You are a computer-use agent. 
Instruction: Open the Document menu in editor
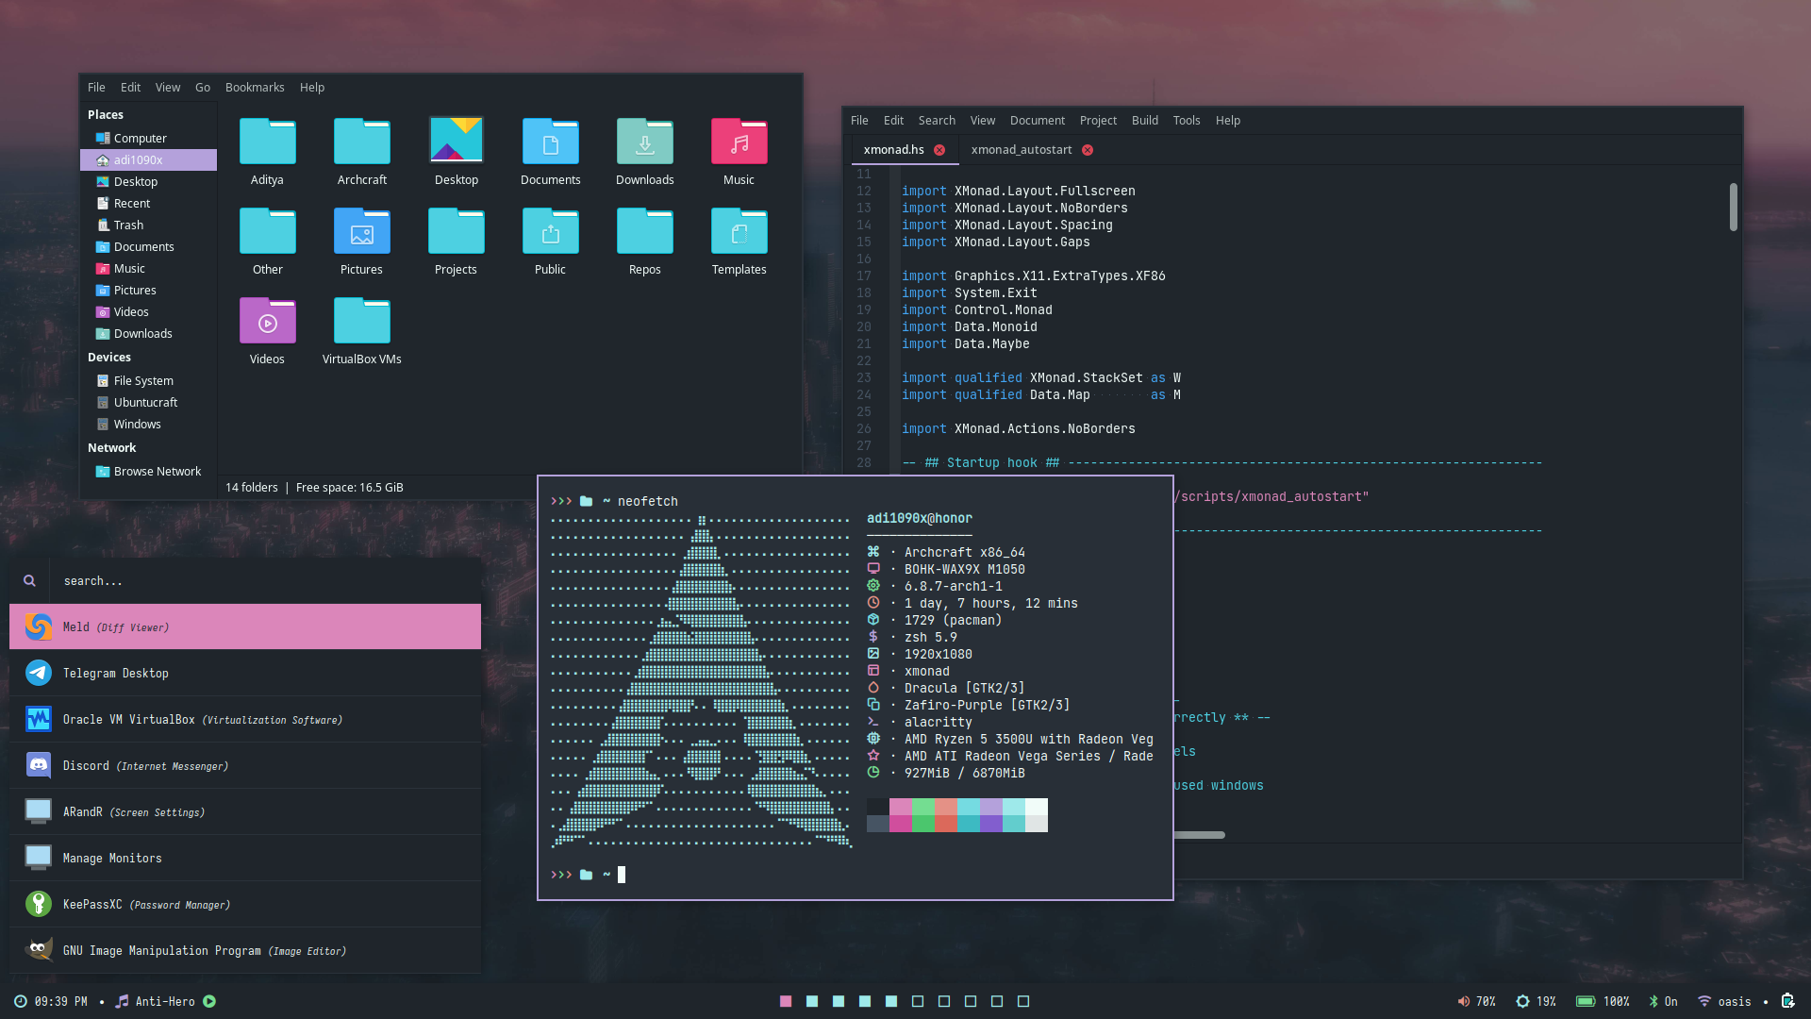[1037, 120]
